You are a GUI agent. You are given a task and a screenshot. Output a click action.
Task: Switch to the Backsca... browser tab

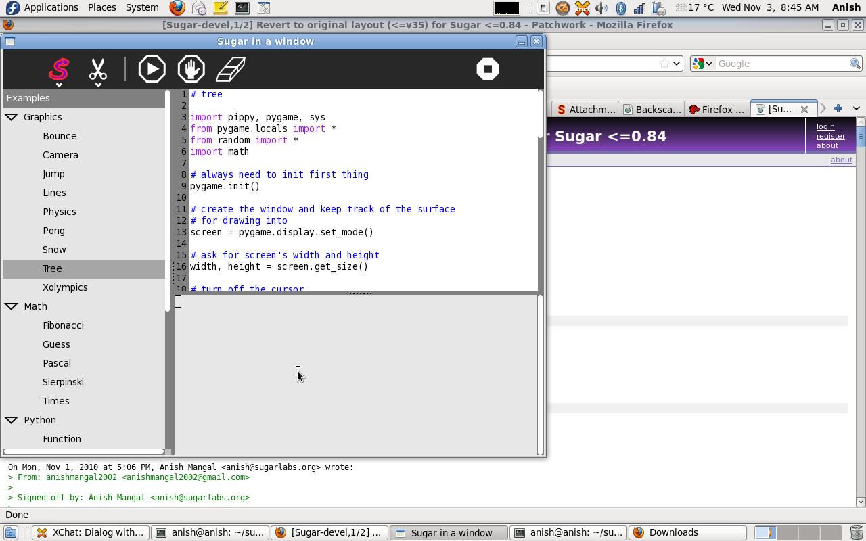(x=652, y=109)
